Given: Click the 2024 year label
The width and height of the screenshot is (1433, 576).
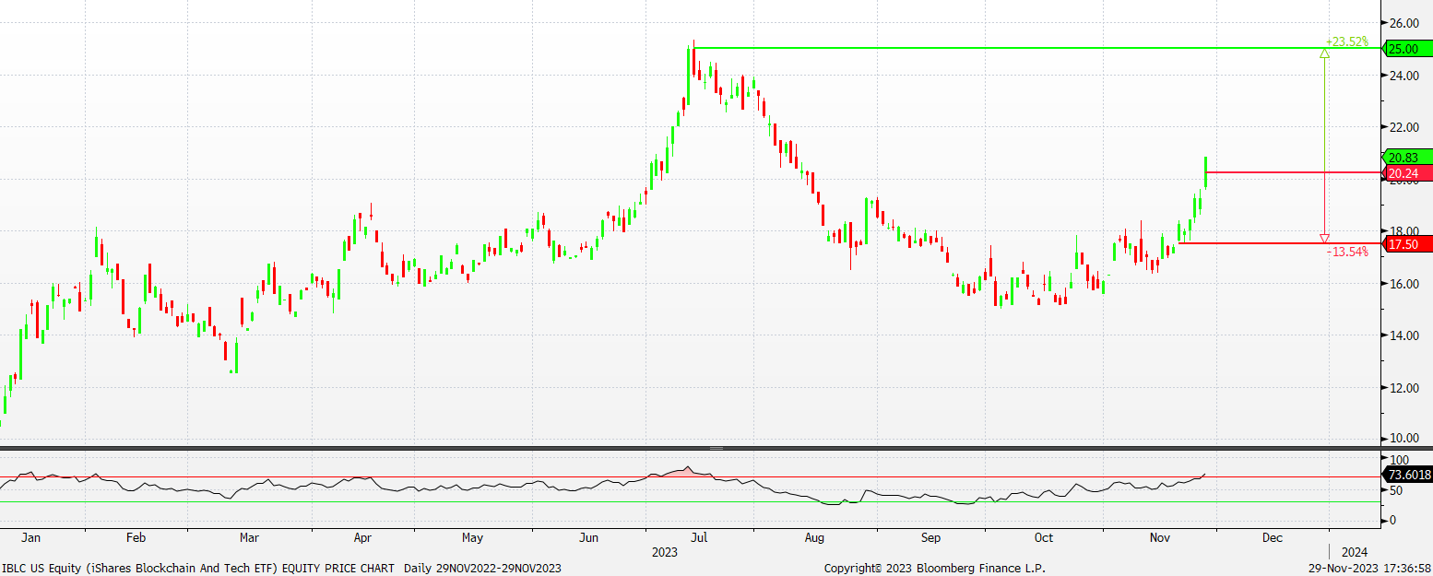Looking at the screenshot, I should 1354,553.
